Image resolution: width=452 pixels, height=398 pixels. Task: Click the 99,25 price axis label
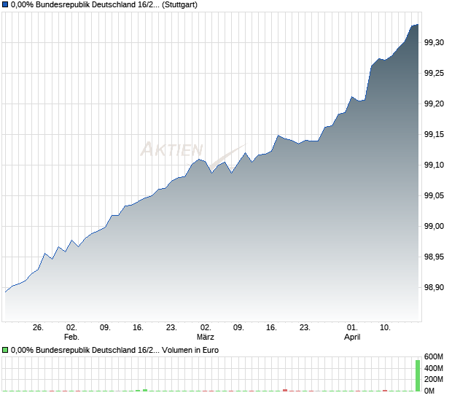tap(434, 73)
